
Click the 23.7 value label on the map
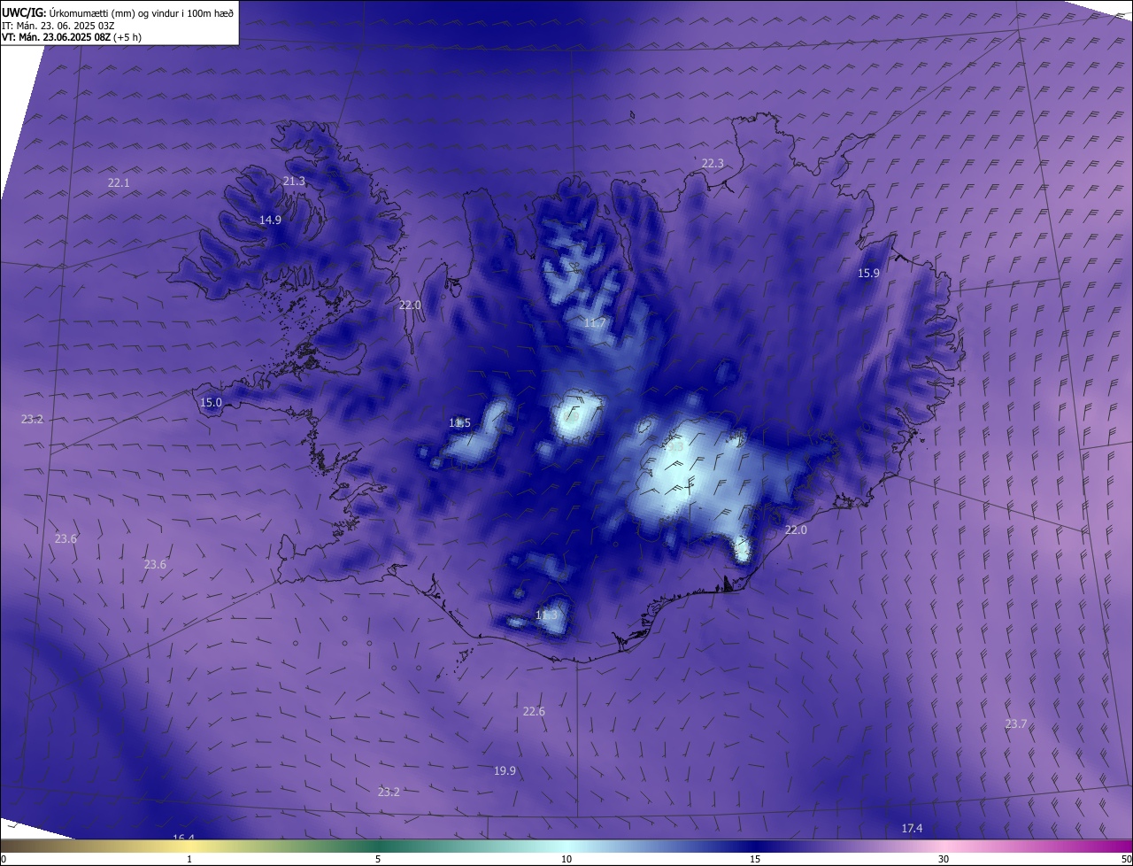1016,723
